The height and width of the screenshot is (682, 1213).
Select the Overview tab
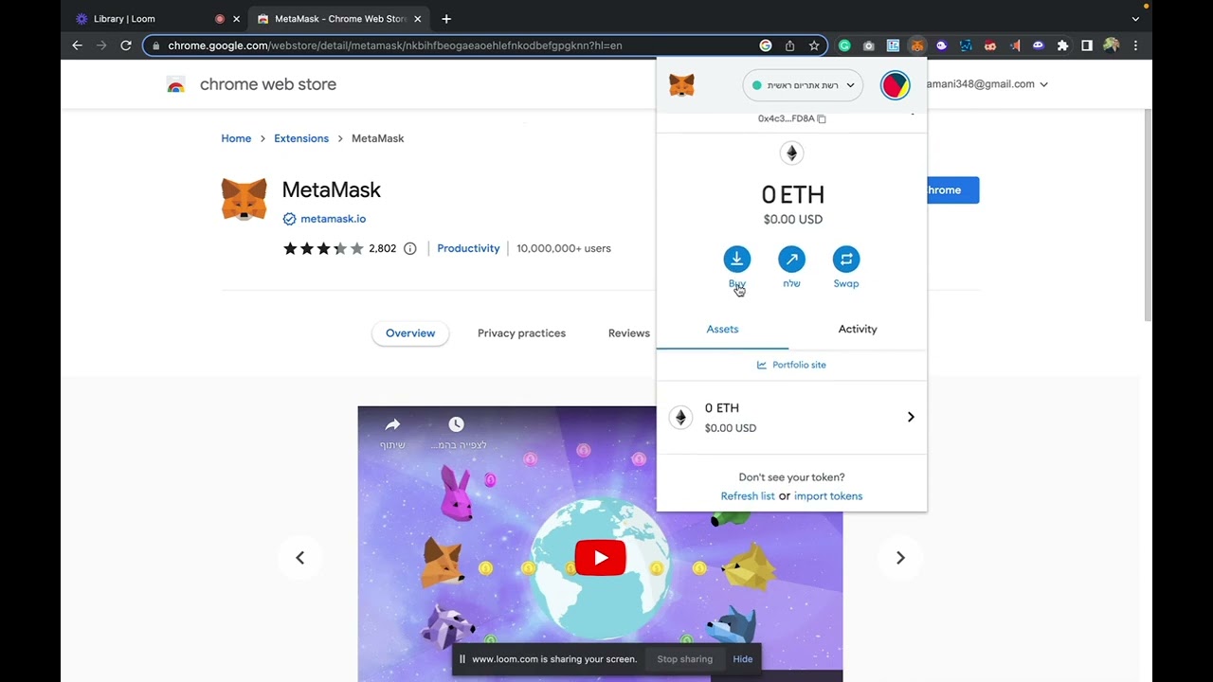click(410, 333)
